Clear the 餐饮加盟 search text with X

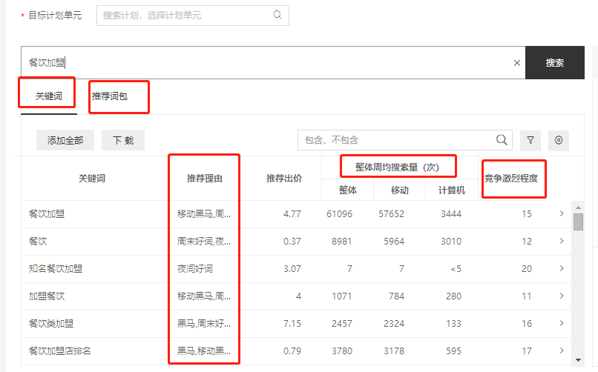coord(517,63)
